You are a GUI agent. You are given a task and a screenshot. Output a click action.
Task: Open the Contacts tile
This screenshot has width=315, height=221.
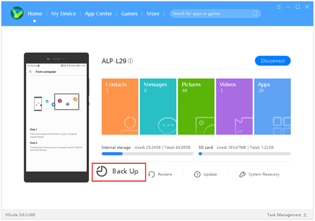120,107
